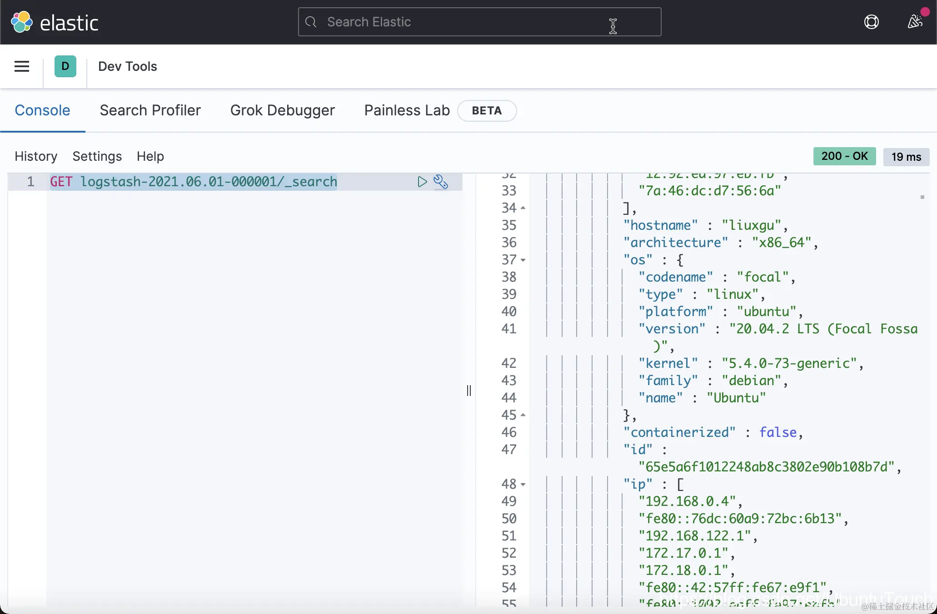
Task: Toggle fold arrow on line 45
Action: tap(523, 415)
